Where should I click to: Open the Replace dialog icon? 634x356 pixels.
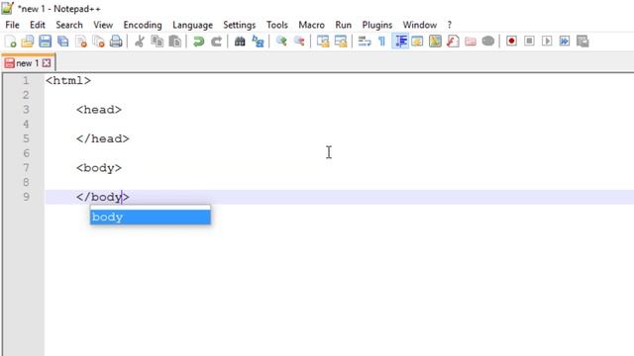(258, 42)
